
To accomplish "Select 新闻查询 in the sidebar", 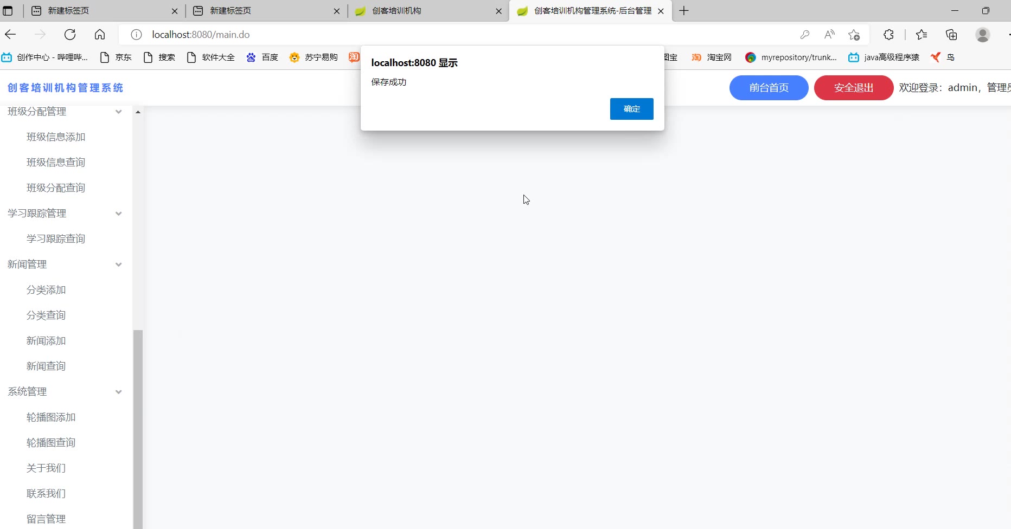I will [x=46, y=366].
